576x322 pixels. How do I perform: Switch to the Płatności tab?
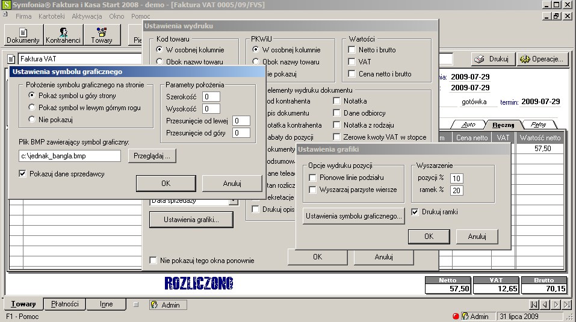click(64, 304)
